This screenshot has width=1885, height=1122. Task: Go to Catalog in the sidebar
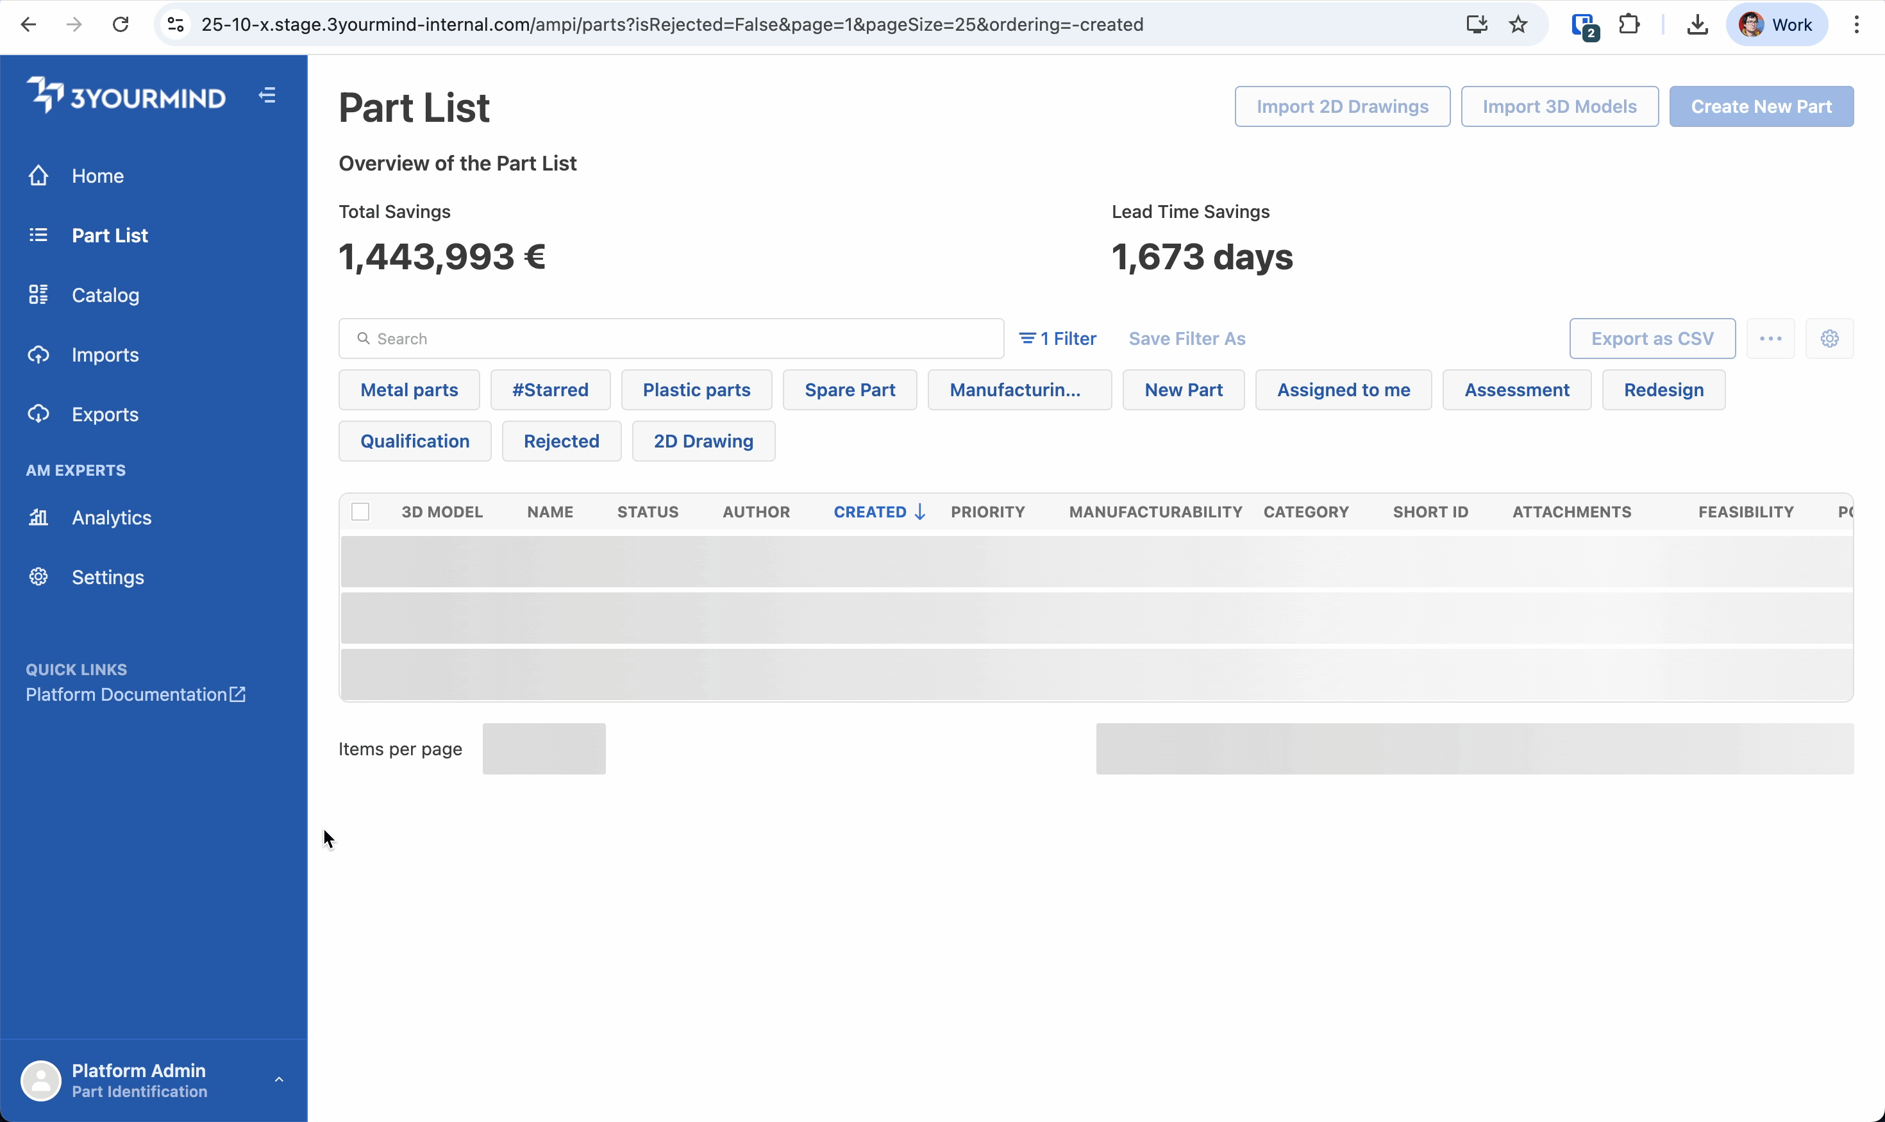click(x=105, y=295)
